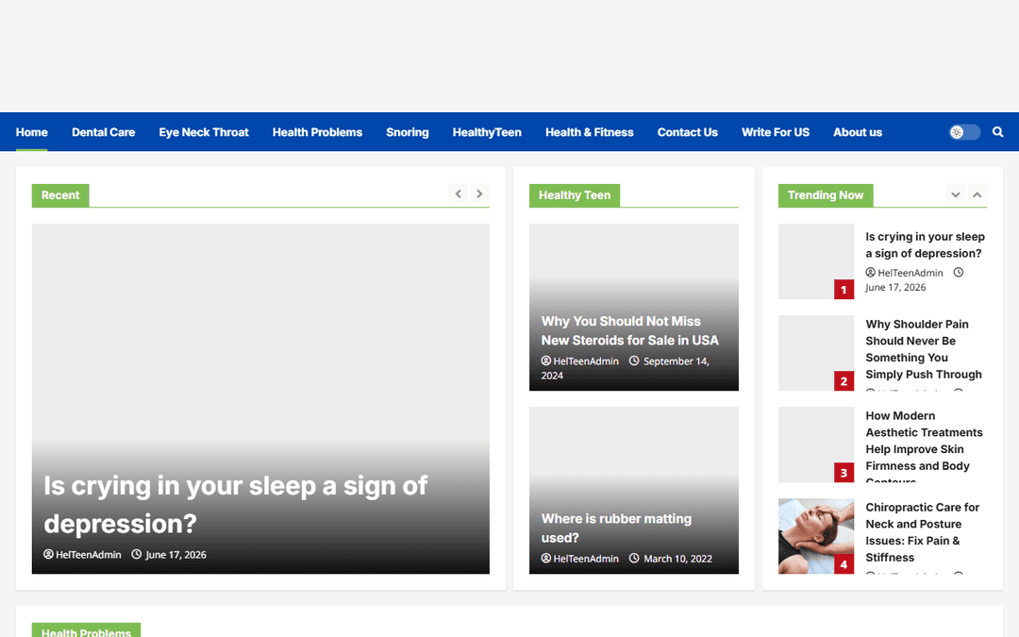1019x637 pixels.
Task: Open Modern Aesthetic Treatments trending article title
Action: tap(924, 445)
